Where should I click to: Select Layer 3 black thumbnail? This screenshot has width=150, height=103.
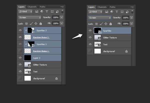(28, 58)
